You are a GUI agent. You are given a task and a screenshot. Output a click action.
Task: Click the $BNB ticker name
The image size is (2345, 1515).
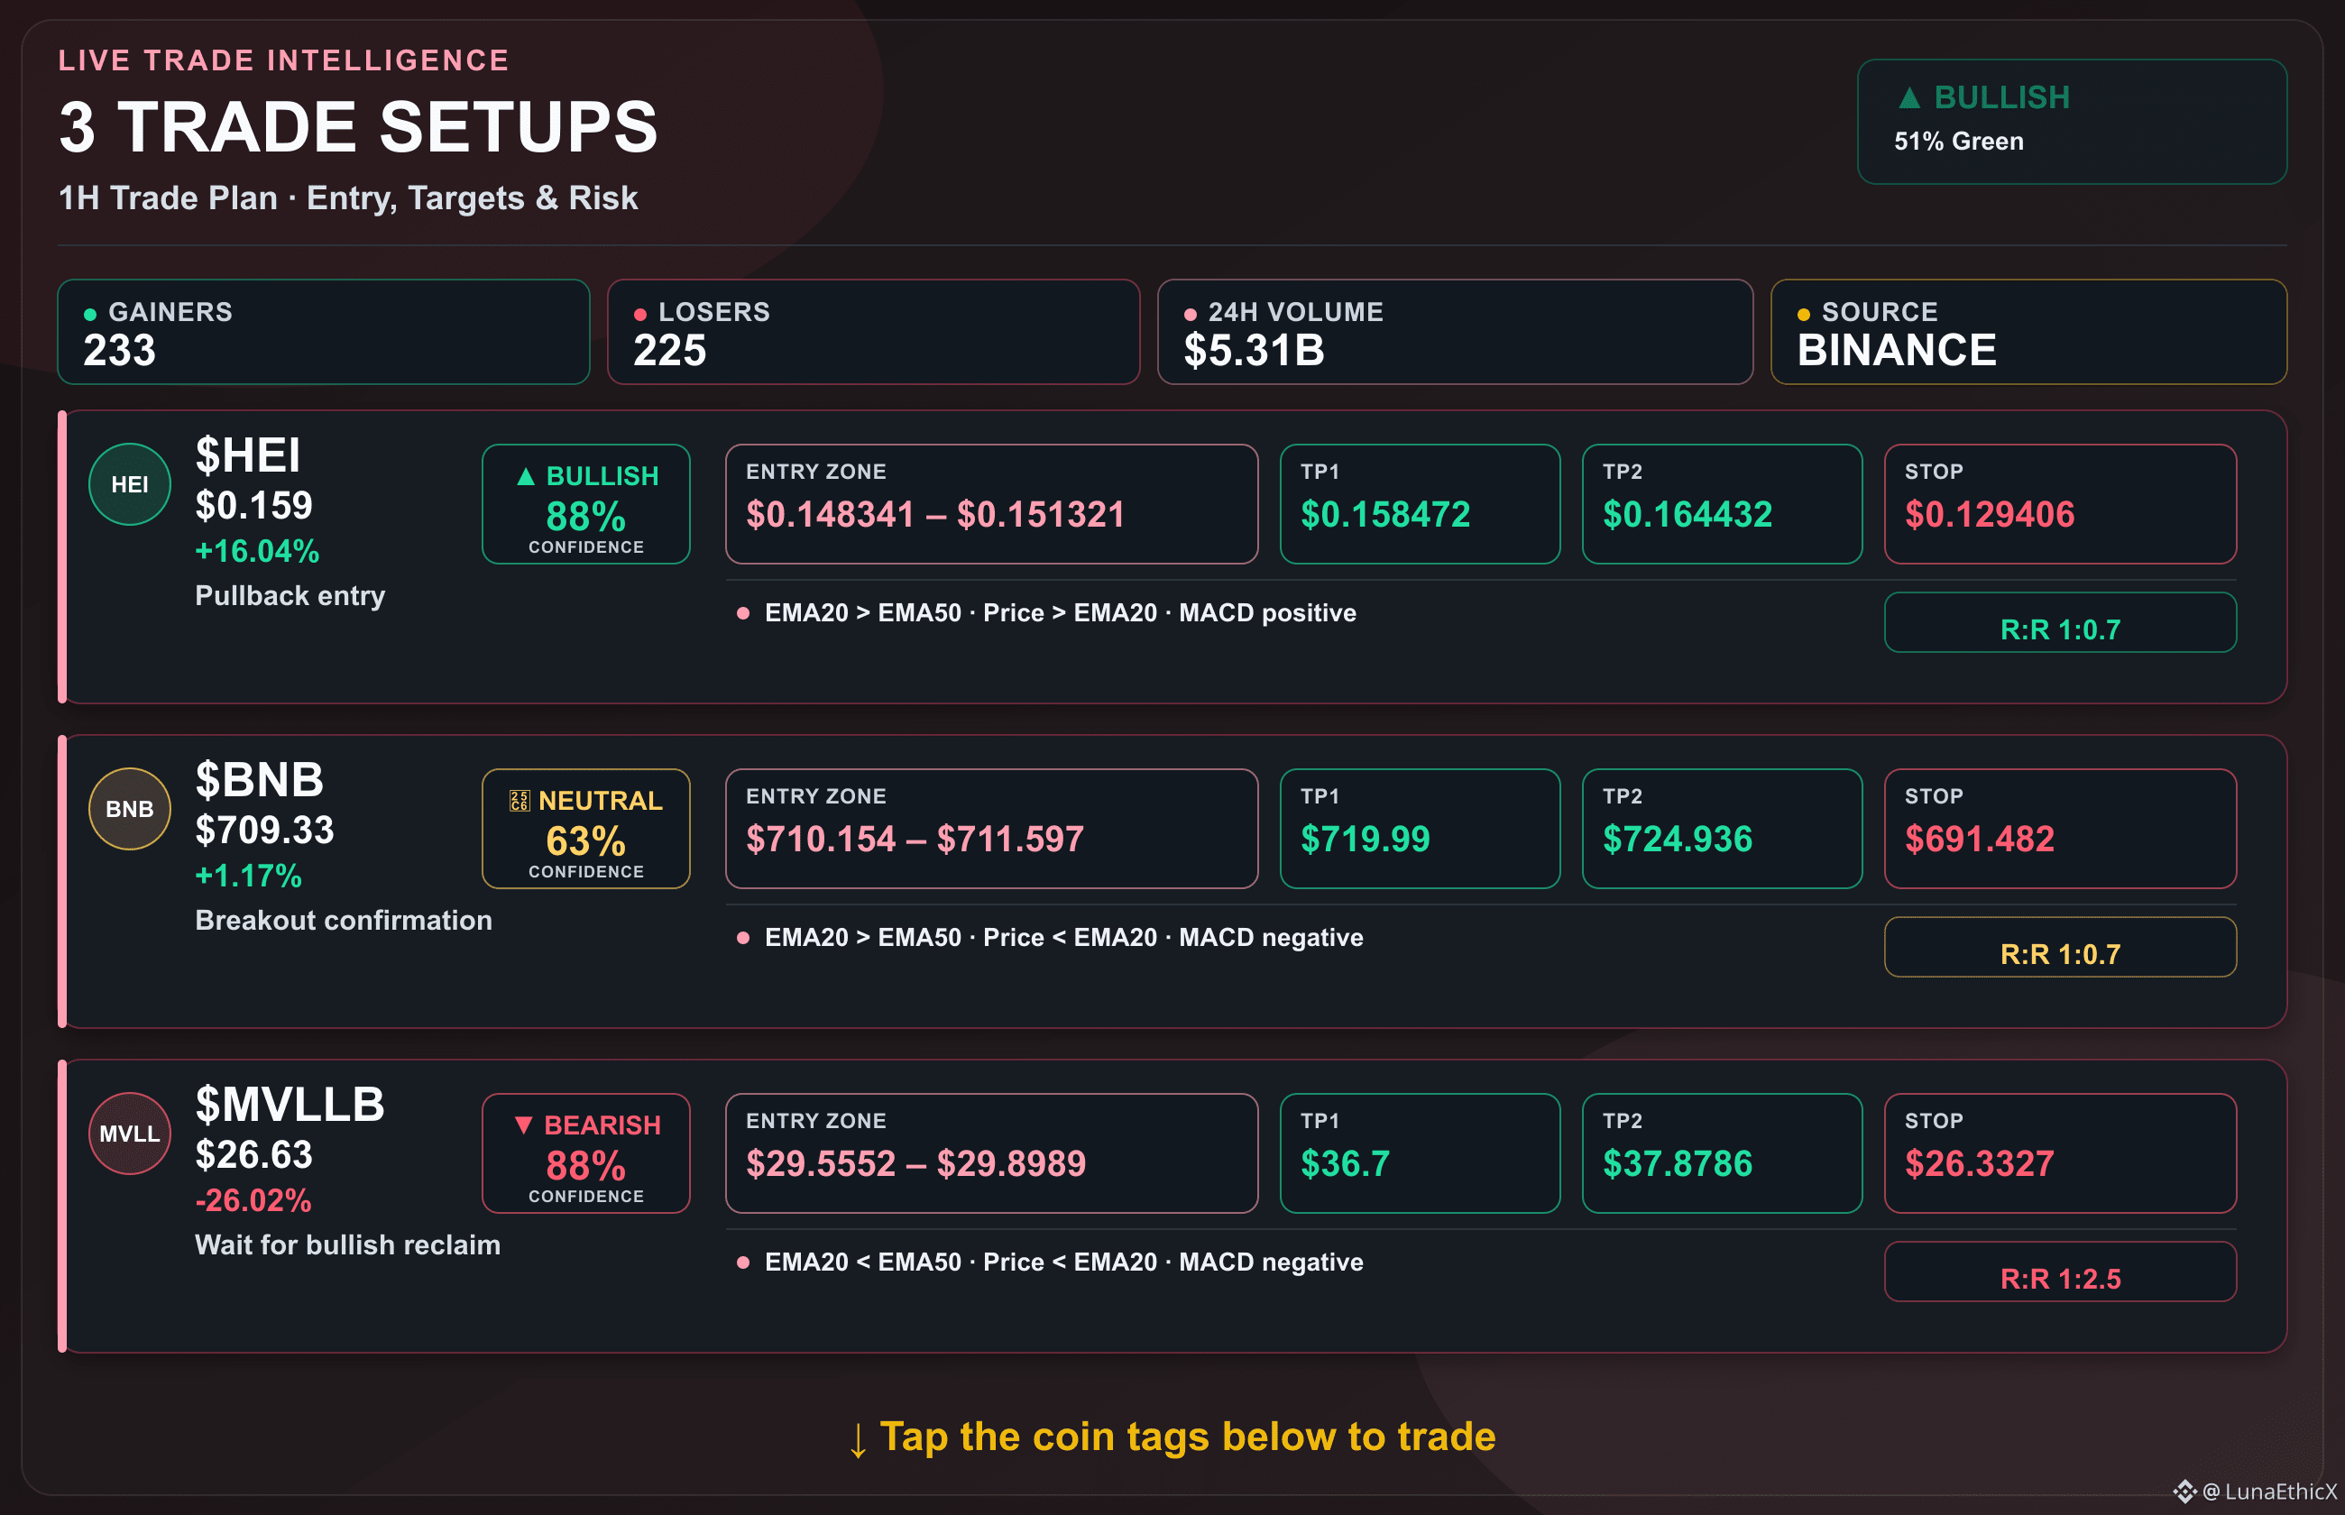pos(260,780)
